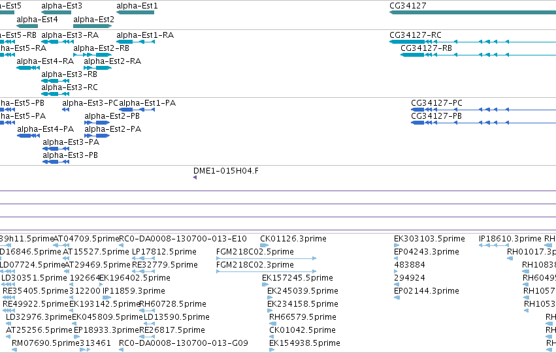Select the alpha-Est2 gene label
Viewport: 556px width, 353px height.
pos(94,19)
